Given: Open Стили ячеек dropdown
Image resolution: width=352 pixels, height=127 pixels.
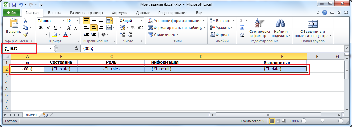Looking at the screenshot, I should (163, 35).
